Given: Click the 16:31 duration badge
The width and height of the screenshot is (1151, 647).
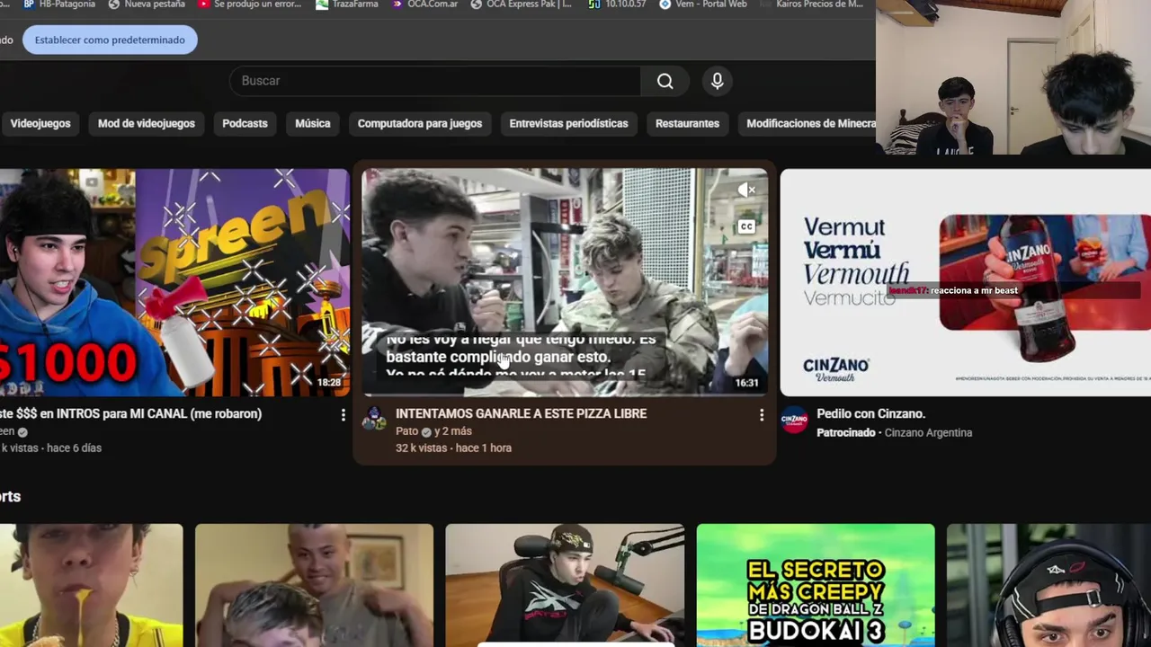Looking at the screenshot, I should pos(746,383).
